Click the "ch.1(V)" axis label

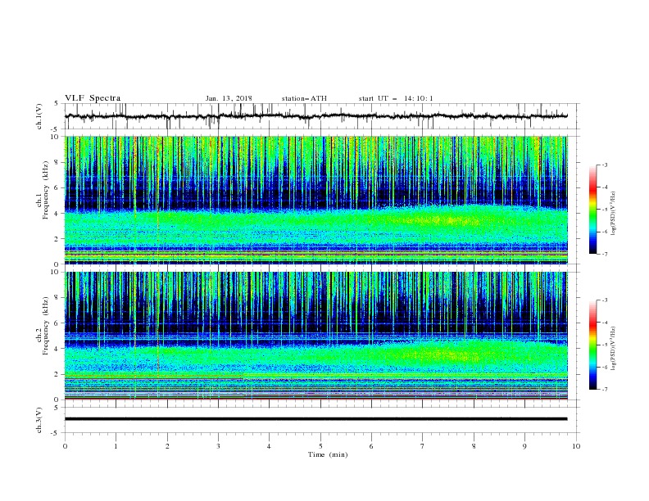click(39, 116)
